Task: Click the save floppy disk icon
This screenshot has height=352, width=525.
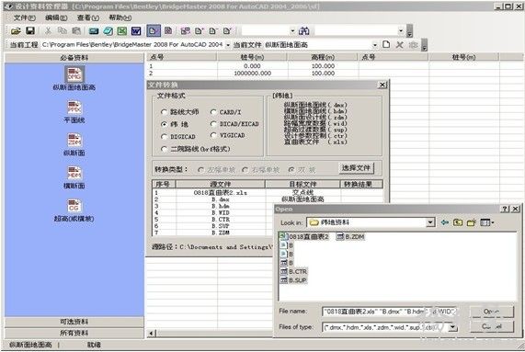Action: point(30,30)
